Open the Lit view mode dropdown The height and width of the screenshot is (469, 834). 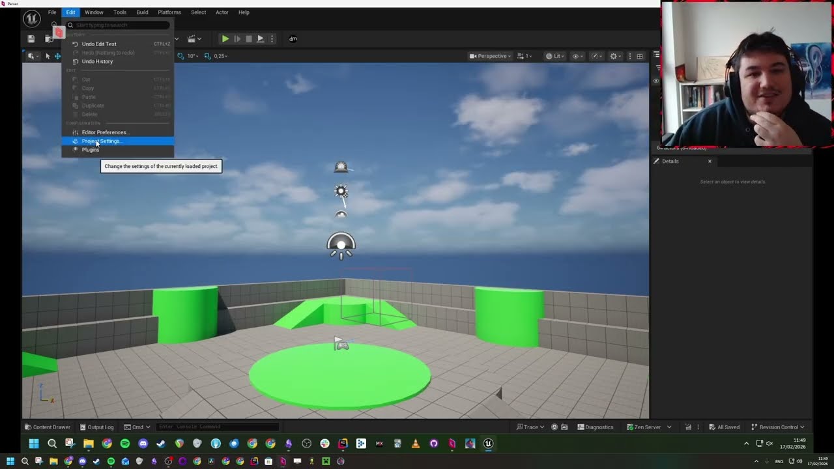(556, 56)
